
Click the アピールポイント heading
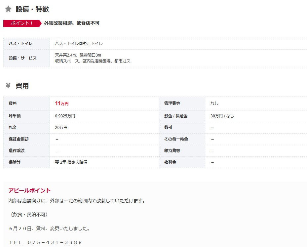[29, 190]
